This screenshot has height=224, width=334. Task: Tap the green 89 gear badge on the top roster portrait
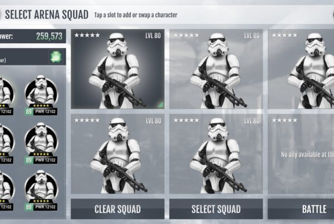29,112
